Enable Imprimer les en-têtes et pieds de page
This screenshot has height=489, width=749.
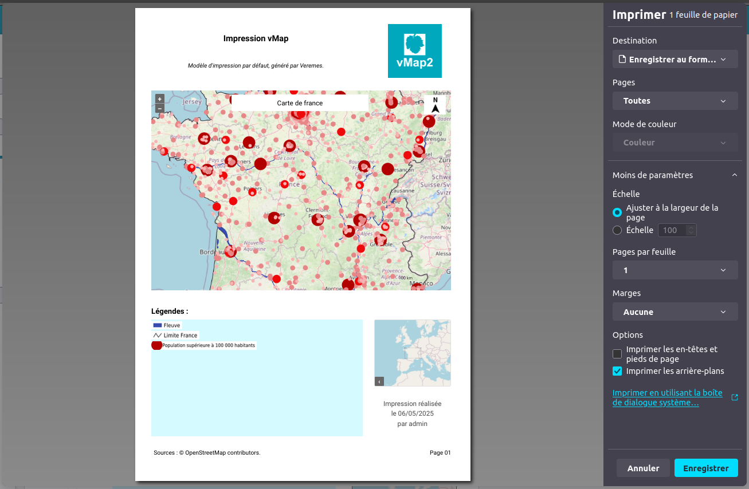tap(617, 354)
